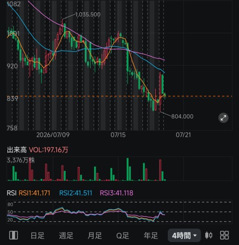
Task: Tap the RSI3:41.118 value
Action: 117,193
